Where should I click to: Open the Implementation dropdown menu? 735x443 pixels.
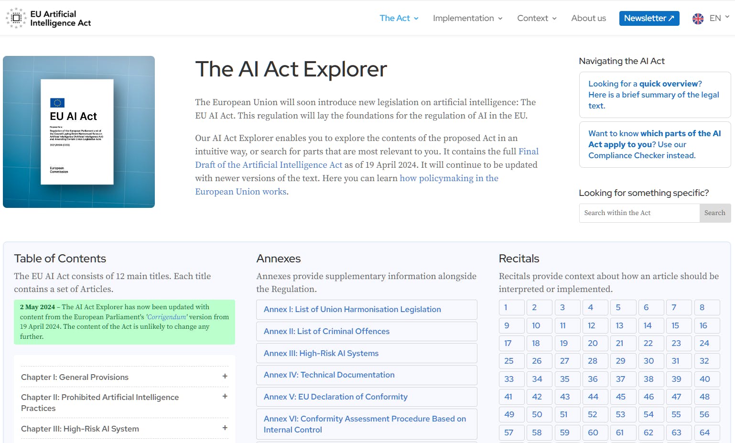click(467, 18)
